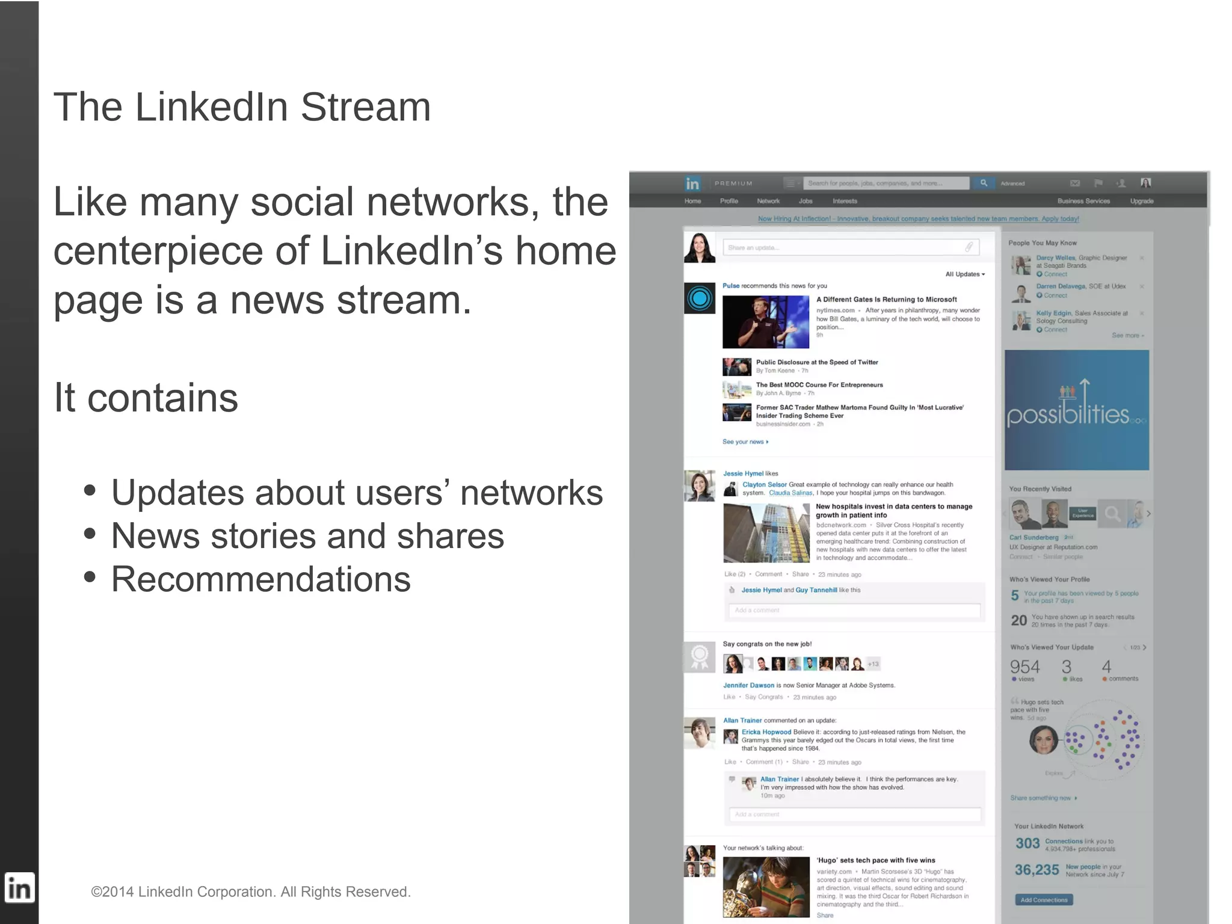The image size is (1232, 924).
Task: Click the Connect plus icon under Darcy Welles
Action: click(1039, 274)
